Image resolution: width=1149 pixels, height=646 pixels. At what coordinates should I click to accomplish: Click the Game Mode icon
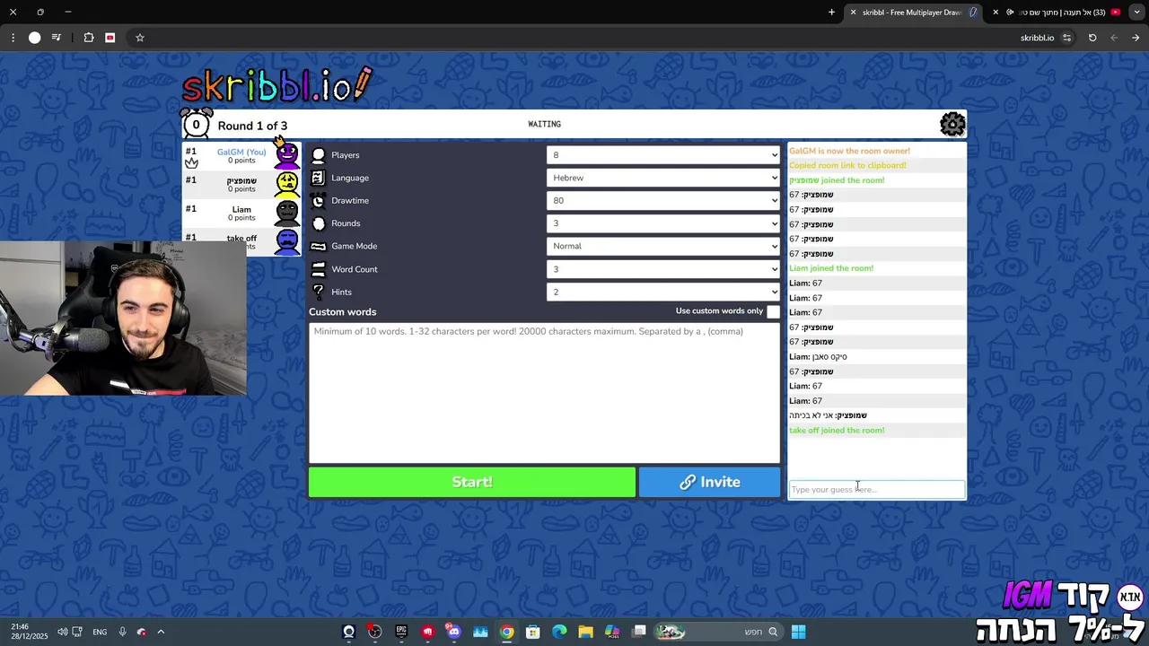[318, 246]
